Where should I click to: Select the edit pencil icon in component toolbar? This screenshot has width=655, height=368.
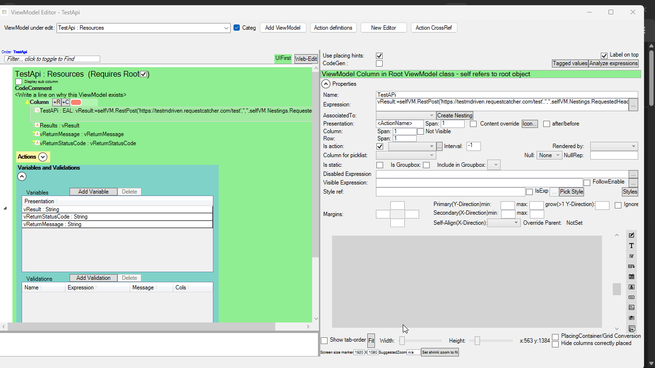[632, 235]
